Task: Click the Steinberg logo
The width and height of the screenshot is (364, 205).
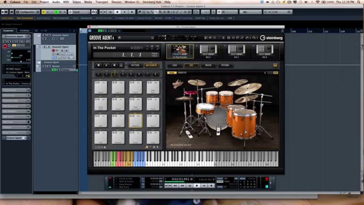Action: coord(271,38)
